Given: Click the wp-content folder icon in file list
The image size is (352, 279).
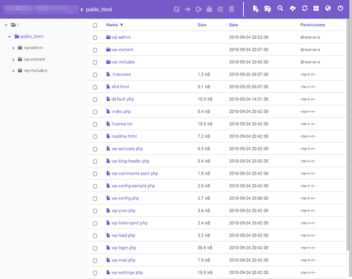Looking at the screenshot, I should (108, 49).
